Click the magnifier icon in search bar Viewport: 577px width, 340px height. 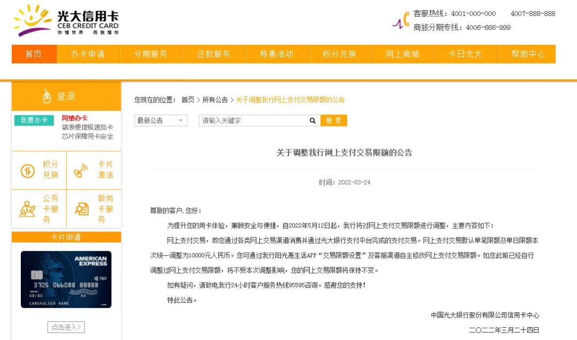tap(312, 121)
